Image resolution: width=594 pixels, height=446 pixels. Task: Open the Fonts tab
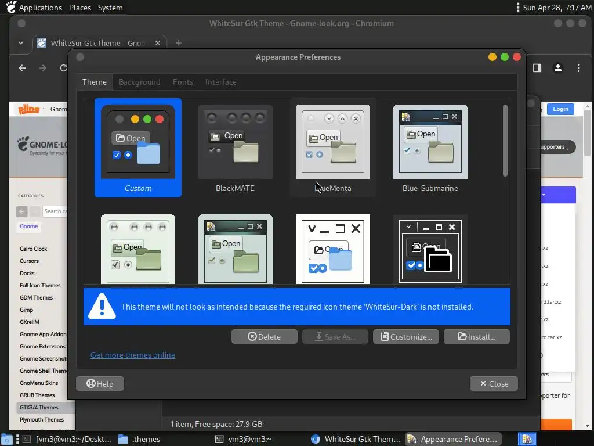183,82
